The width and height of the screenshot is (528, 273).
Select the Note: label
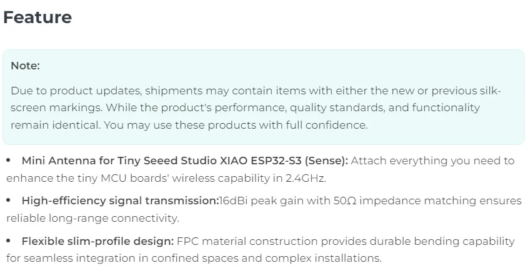click(25, 66)
